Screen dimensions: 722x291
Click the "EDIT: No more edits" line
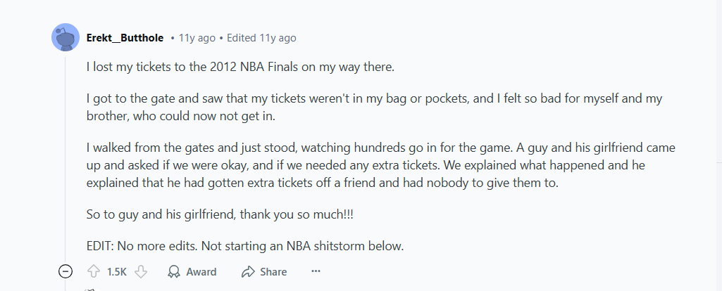click(x=245, y=246)
